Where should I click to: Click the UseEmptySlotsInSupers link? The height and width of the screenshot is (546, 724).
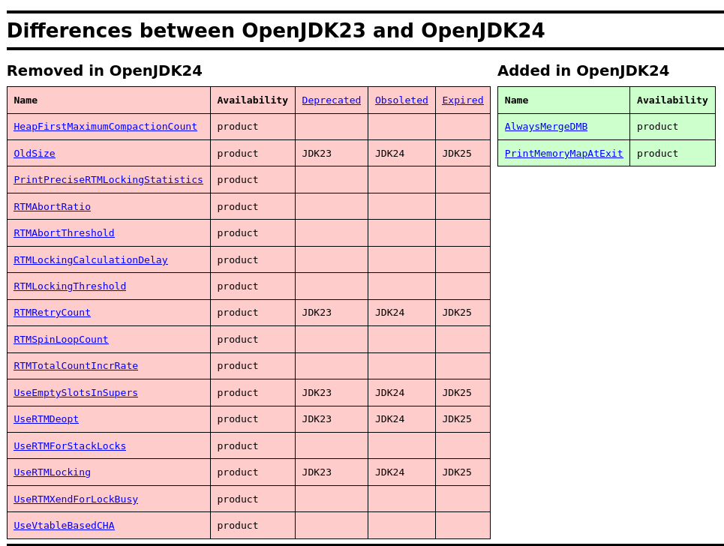(x=76, y=393)
